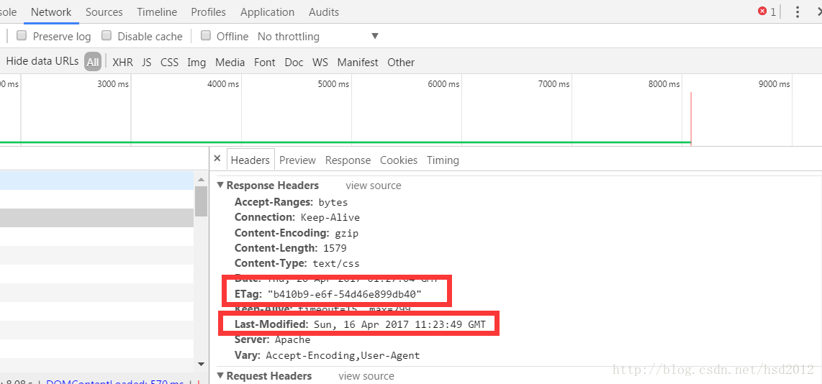Show the Timing detail tab
The image size is (822, 384).
pos(443,160)
